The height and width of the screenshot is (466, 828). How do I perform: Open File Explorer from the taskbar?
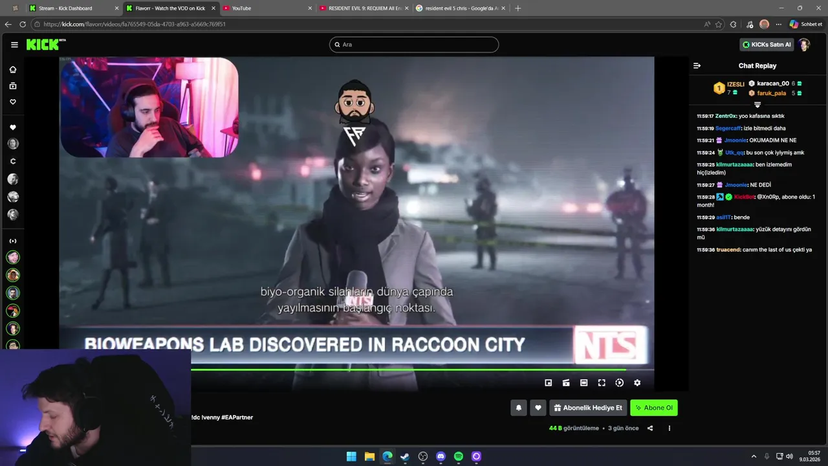pos(369,456)
